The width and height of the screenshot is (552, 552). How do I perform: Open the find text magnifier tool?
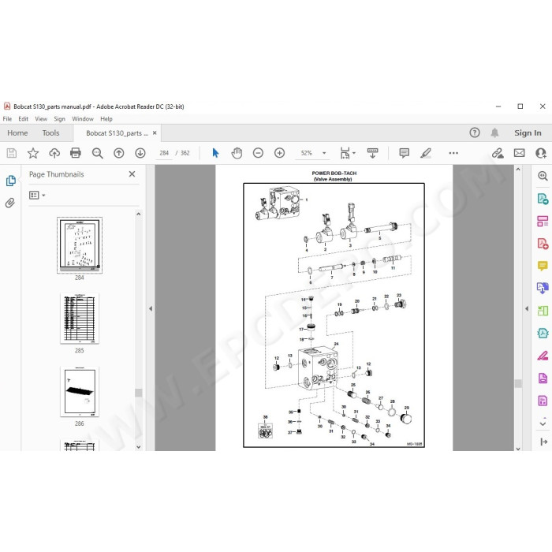coord(97,153)
